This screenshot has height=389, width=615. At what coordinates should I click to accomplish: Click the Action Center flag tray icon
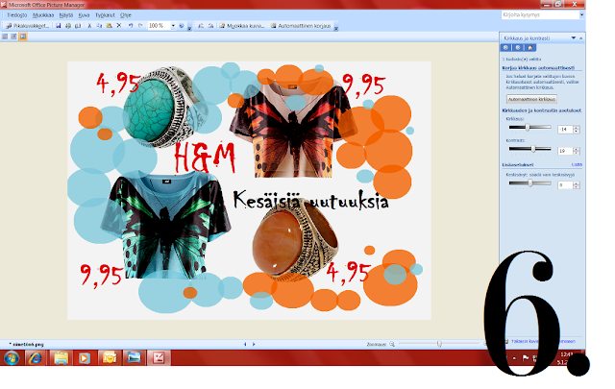click(526, 357)
